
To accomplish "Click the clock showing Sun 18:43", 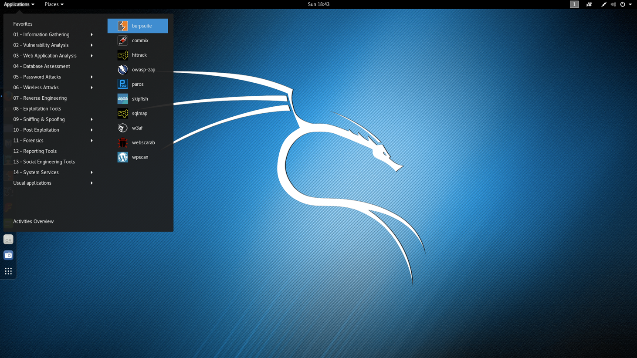I will click(x=318, y=4).
